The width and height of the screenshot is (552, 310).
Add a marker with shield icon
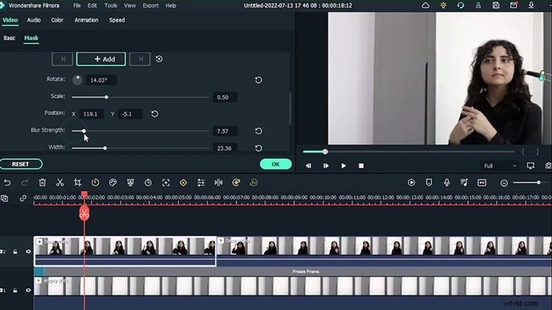[x=428, y=183]
